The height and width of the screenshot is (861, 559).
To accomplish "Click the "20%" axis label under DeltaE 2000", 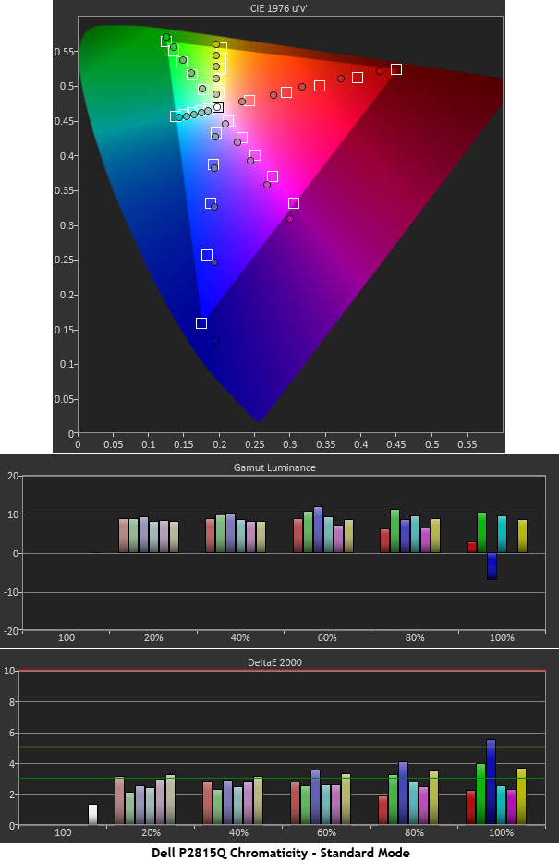I will click(151, 832).
